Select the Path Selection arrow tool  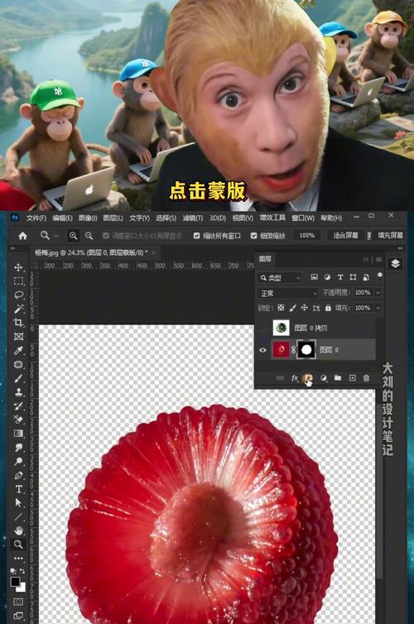pos(18,502)
